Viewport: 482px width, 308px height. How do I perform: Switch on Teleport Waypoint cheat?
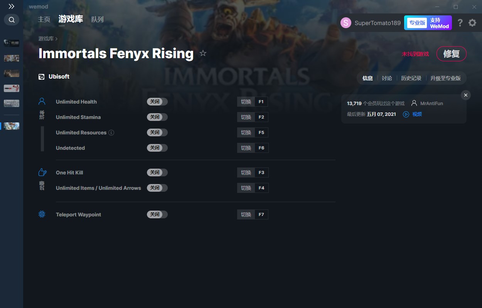pos(157,214)
